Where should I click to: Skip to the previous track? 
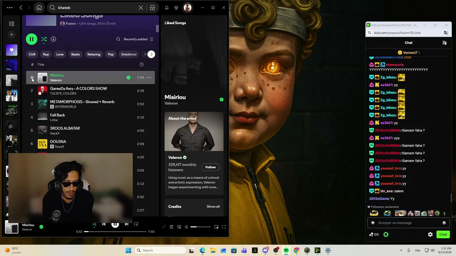pos(104,224)
